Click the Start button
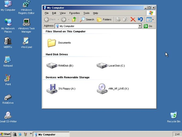The image size is (182, 137). click(5, 134)
